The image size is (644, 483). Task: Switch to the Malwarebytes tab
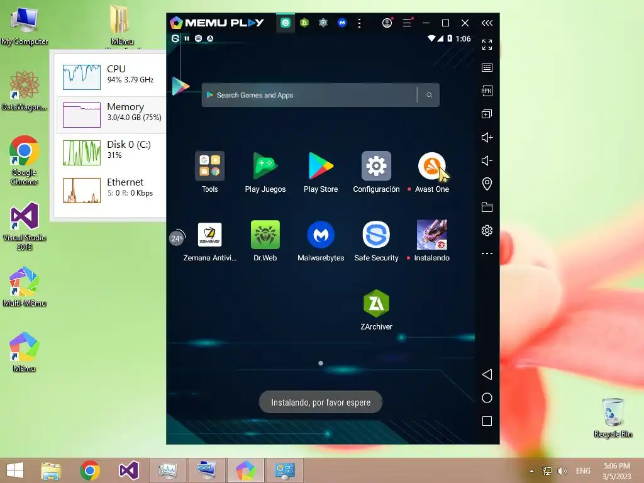[x=342, y=23]
